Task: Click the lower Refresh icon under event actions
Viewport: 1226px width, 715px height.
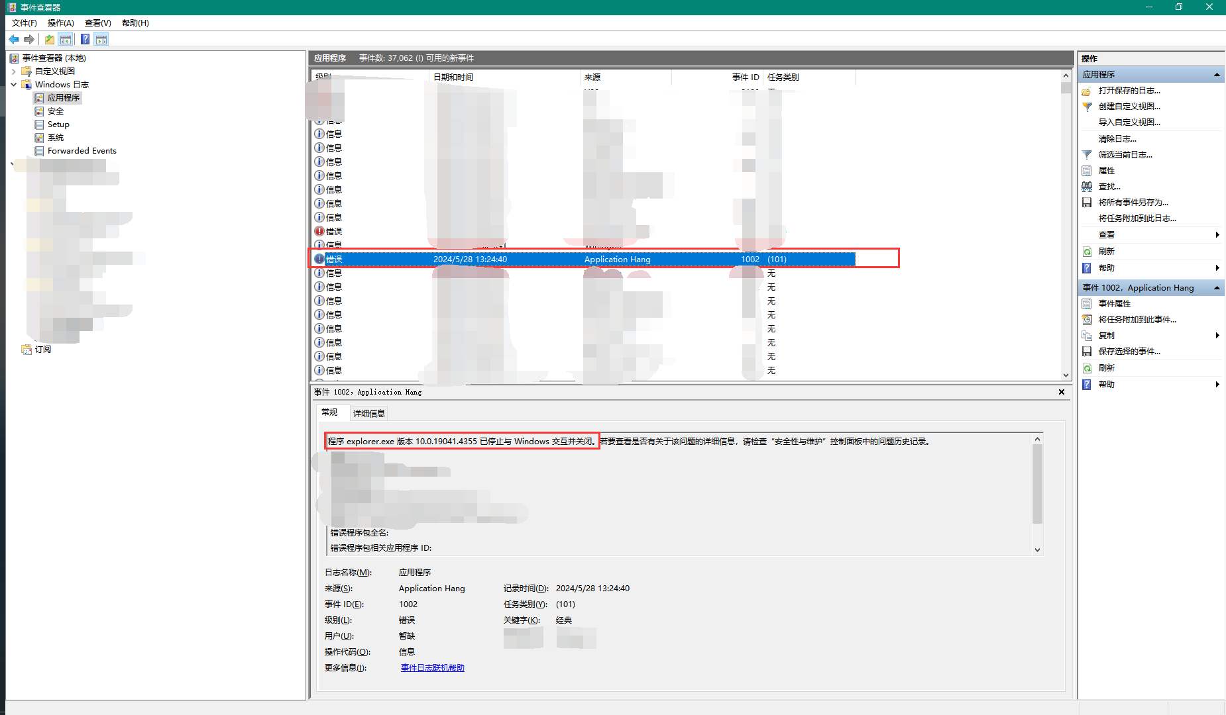Action: tap(1087, 368)
